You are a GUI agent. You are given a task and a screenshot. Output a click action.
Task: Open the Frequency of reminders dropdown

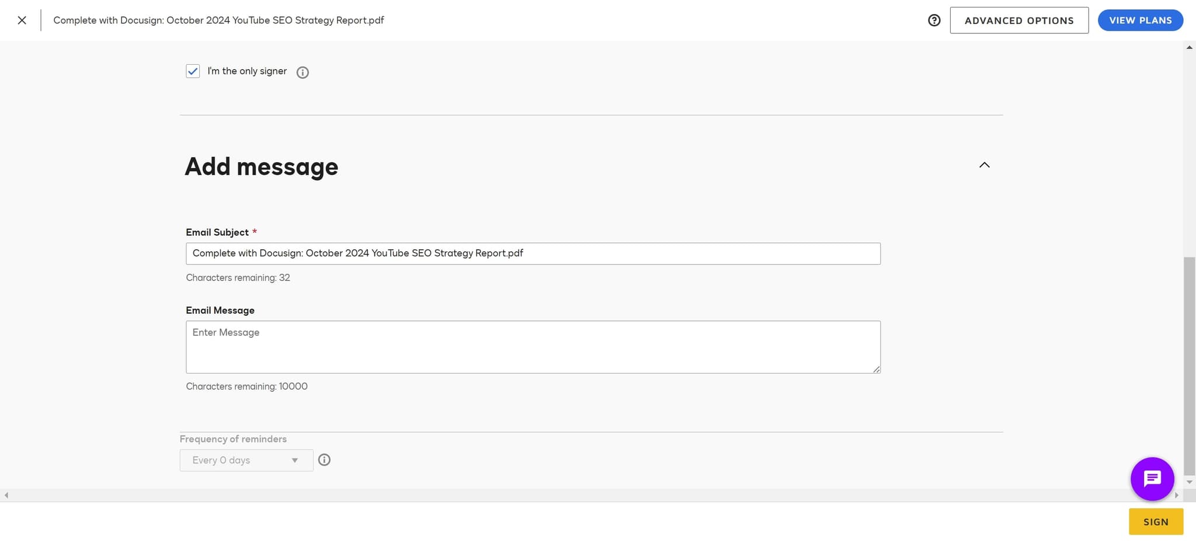(x=246, y=460)
